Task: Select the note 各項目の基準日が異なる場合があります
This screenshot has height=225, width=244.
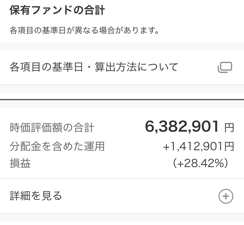Action: [x=84, y=30]
